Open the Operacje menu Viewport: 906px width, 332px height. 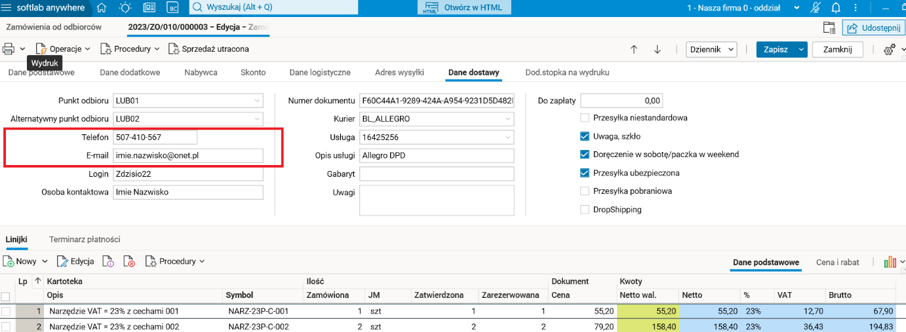click(63, 49)
